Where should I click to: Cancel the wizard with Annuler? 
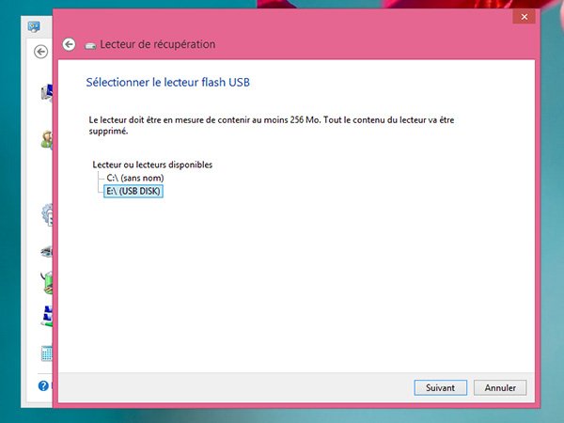pyautogui.click(x=500, y=387)
